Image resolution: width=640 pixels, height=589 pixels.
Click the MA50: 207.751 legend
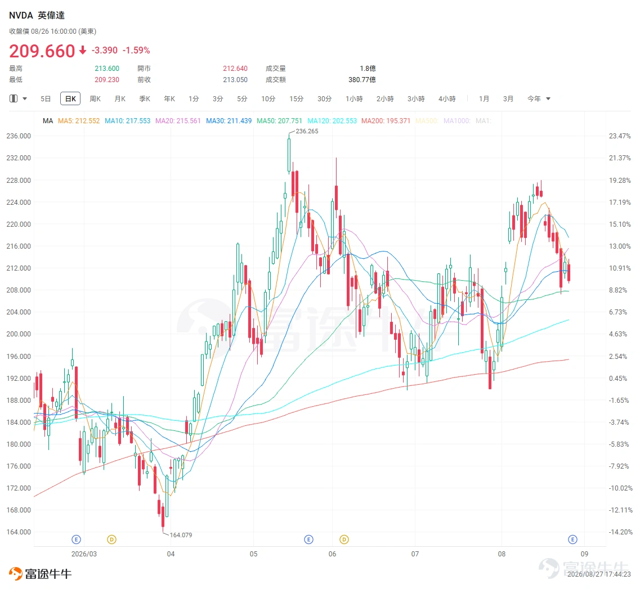(280, 121)
